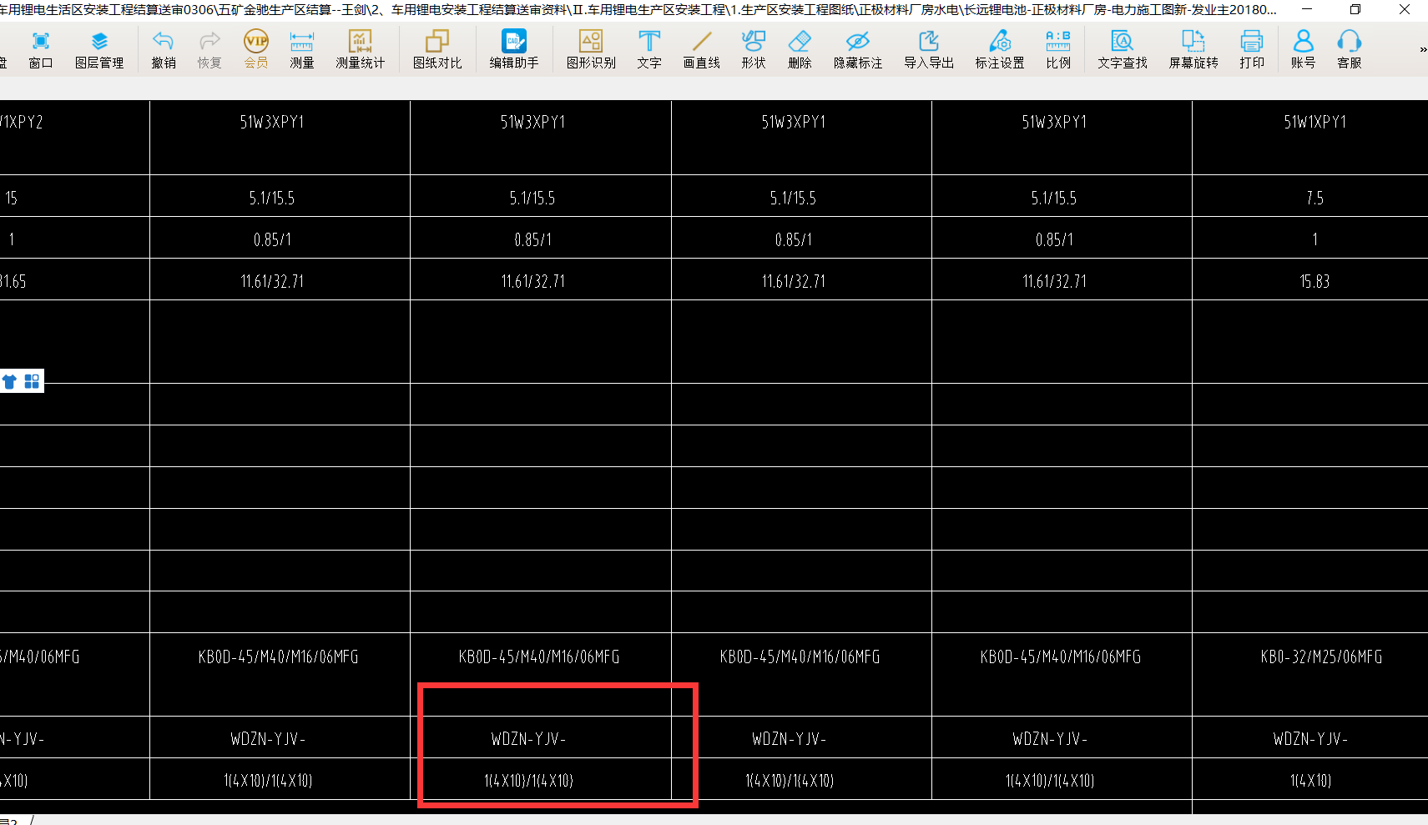Click the 恢复 redo icon
Screen dimensions: 1428x825
[x=209, y=49]
